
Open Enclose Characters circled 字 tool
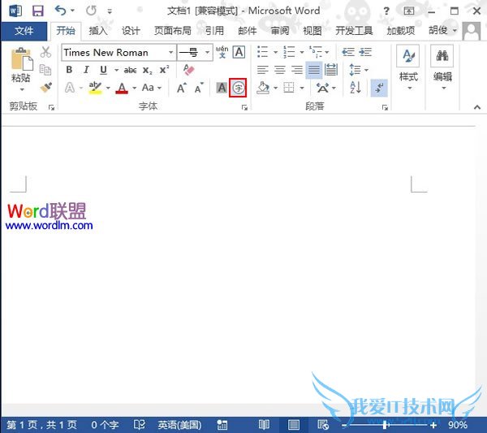point(238,88)
